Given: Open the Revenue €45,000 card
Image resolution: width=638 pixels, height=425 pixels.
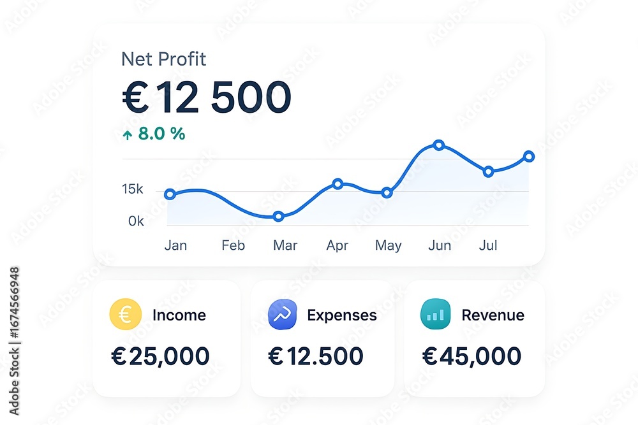Looking at the screenshot, I should tap(475, 338).
